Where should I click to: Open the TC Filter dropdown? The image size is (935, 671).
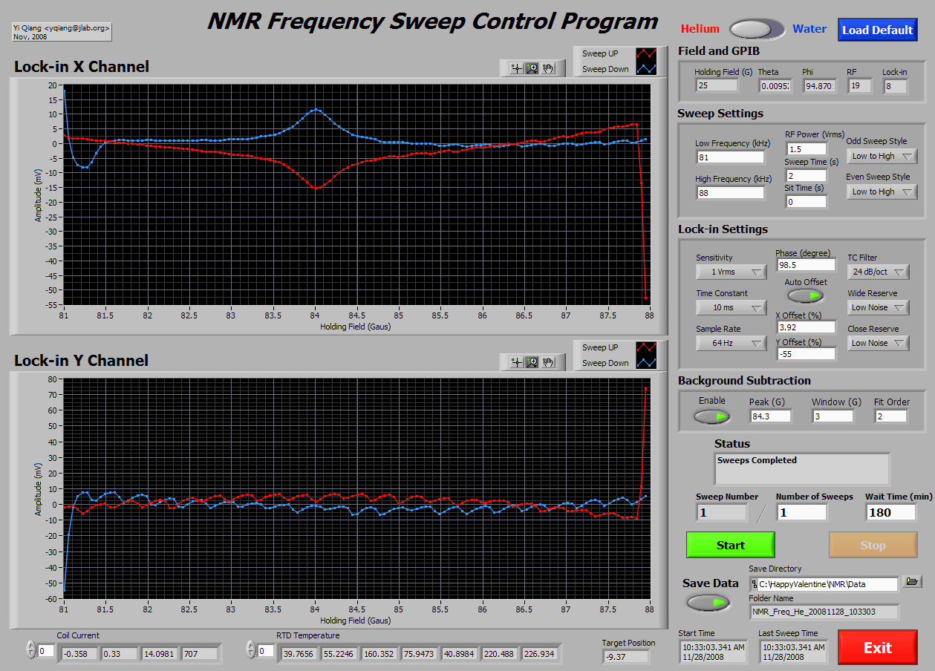pyautogui.click(x=879, y=272)
